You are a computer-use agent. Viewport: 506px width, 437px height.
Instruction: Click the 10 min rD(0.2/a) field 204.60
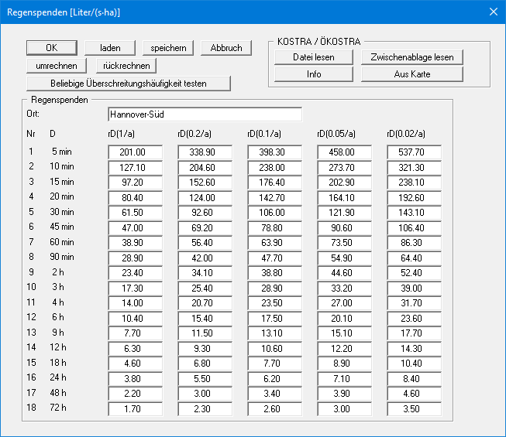point(205,167)
